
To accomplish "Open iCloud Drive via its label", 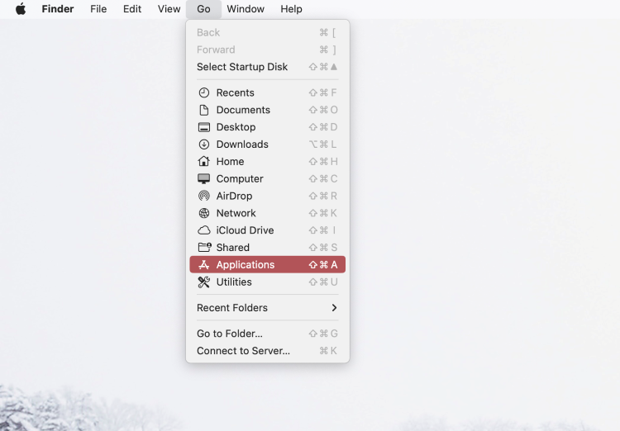I will 246,230.
